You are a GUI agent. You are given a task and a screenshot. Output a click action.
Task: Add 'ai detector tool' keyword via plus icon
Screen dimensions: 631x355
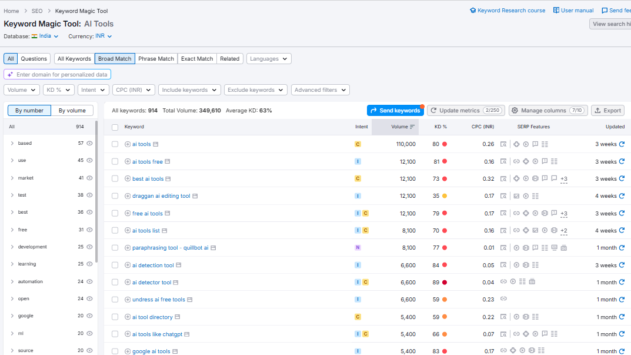pos(128,283)
